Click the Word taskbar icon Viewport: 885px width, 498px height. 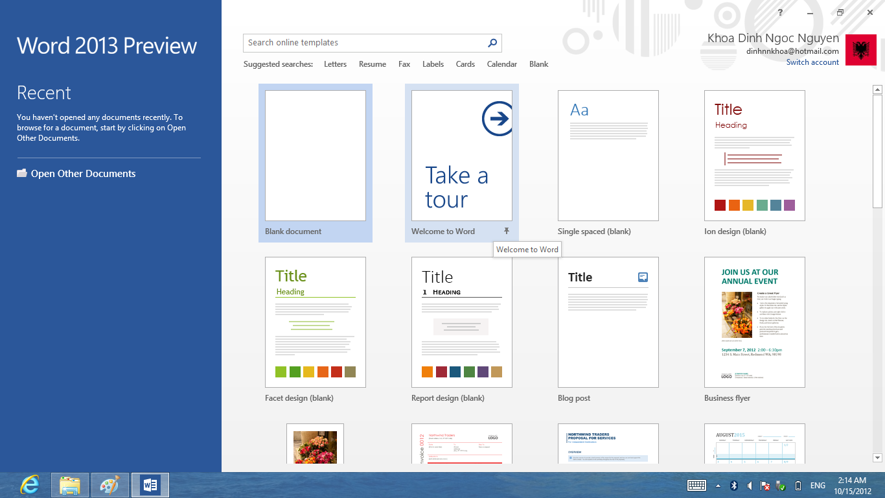pos(150,485)
